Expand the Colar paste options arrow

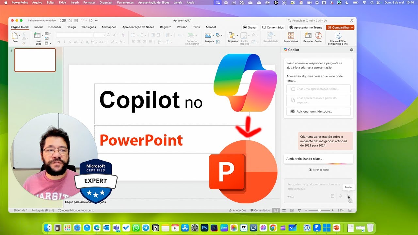click(x=20, y=35)
